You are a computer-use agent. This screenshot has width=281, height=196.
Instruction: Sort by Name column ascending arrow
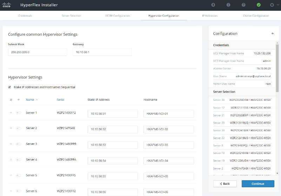click(37, 100)
